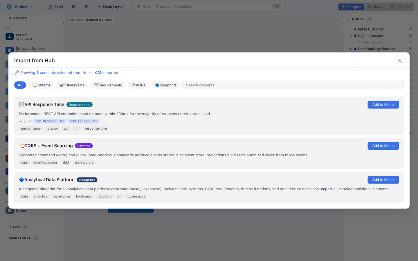Viewport: 418px width, 261px height.
Task: Click the 'event-sourcing' tag
Action: click(45, 162)
